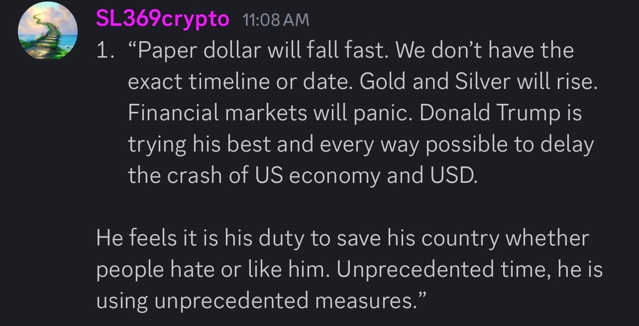Image resolution: width=639 pixels, height=326 pixels.
Task: Click the list number "1." marker
Action: 105,52
